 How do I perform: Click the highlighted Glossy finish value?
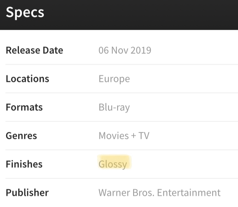113,164
